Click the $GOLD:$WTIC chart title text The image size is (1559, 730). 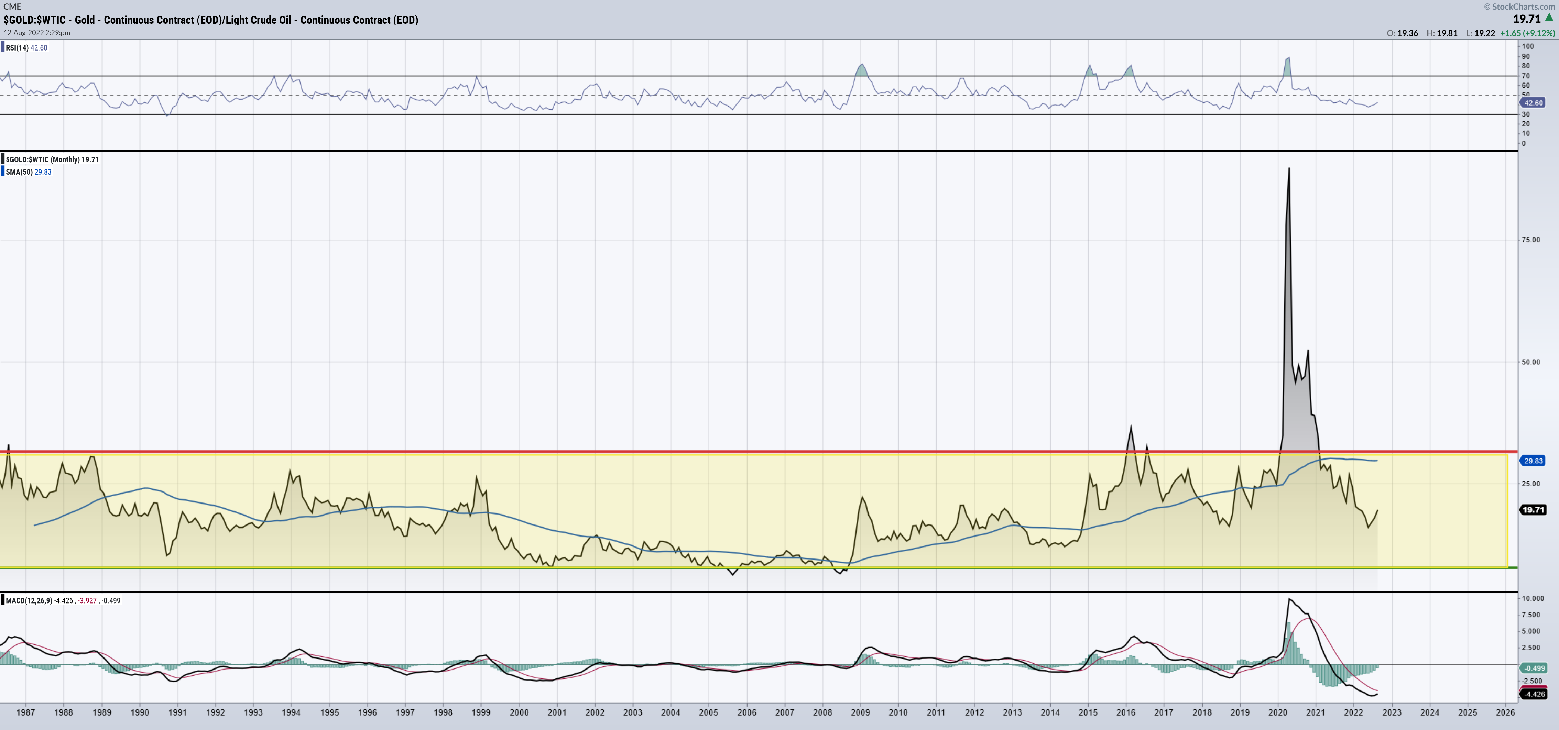point(211,20)
